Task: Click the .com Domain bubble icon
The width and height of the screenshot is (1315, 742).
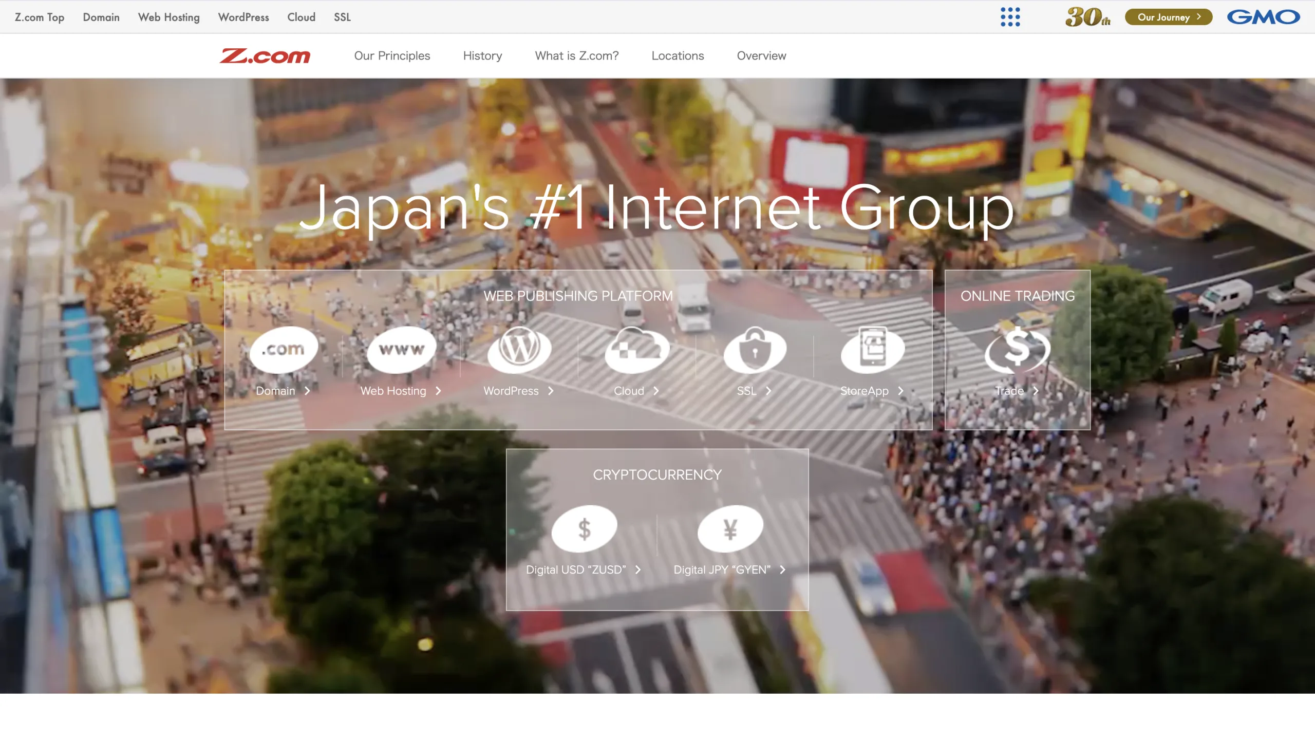Action: coord(284,350)
